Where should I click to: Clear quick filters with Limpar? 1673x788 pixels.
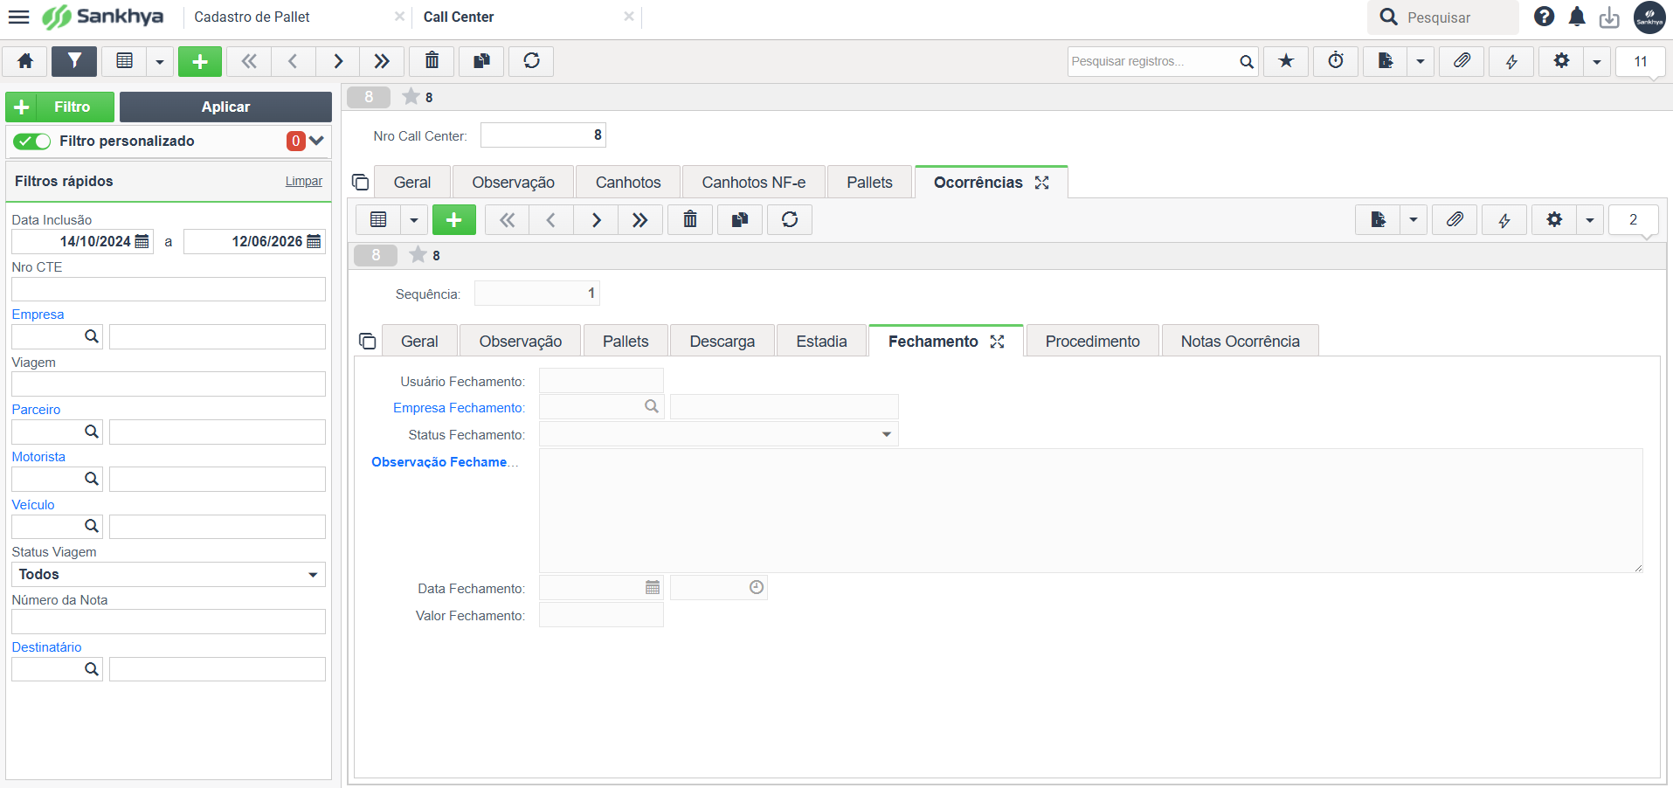[x=304, y=181]
